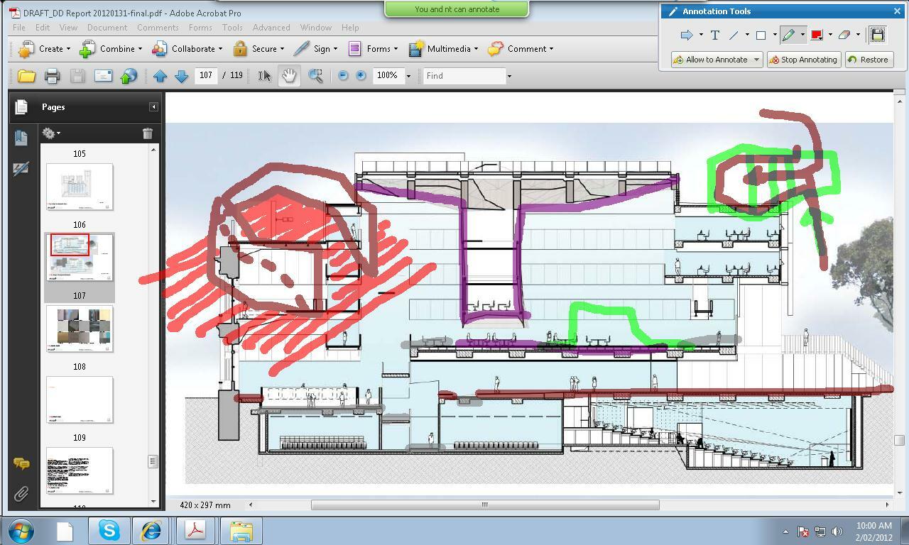This screenshot has width=909, height=545.
Task: Click the Find search field
Action: point(464,75)
